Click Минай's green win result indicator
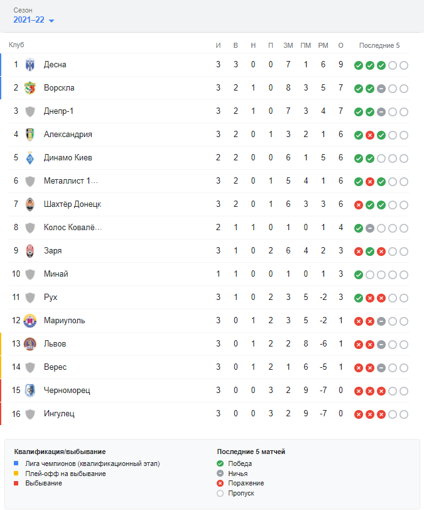424x510 pixels. pyautogui.click(x=358, y=275)
